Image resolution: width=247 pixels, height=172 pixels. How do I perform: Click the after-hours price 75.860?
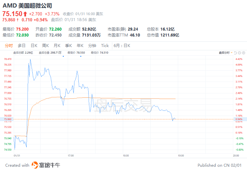click(9, 20)
